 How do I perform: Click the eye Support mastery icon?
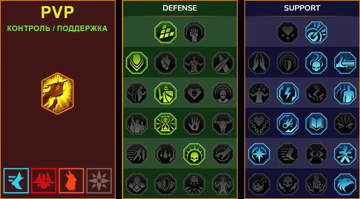coord(316,154)
